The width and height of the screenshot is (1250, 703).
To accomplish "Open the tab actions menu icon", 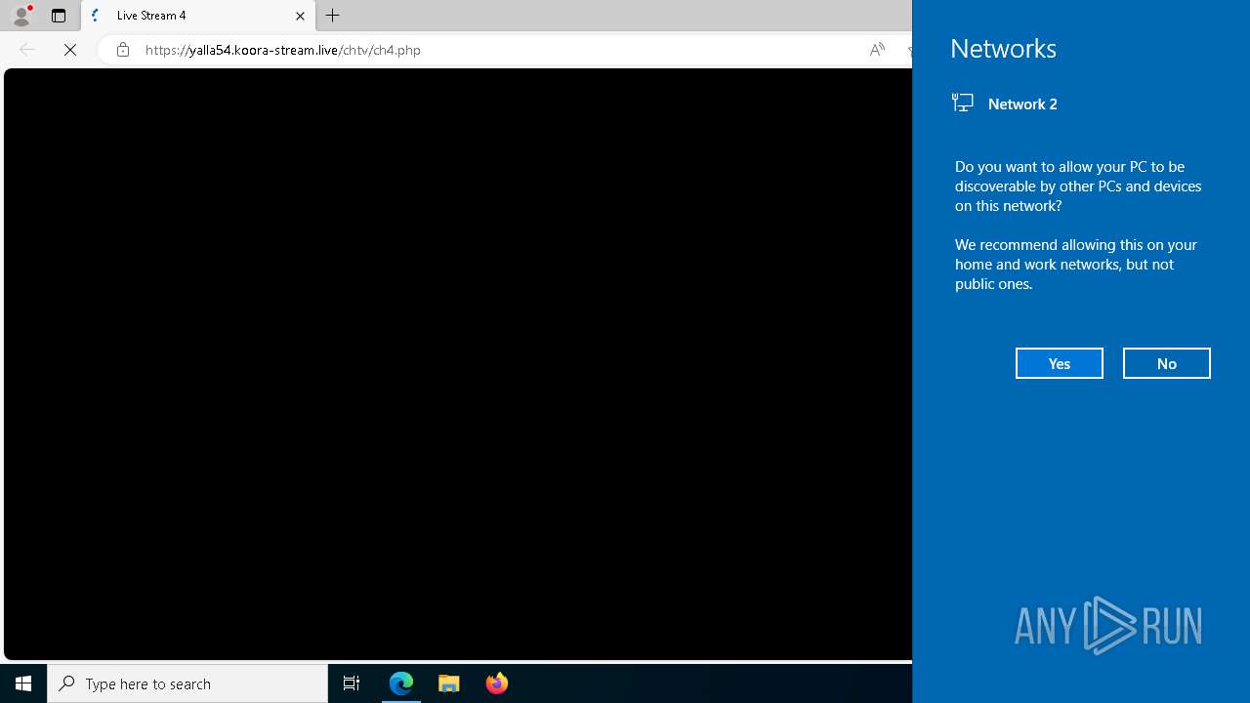I will click(x=59, y=16).
